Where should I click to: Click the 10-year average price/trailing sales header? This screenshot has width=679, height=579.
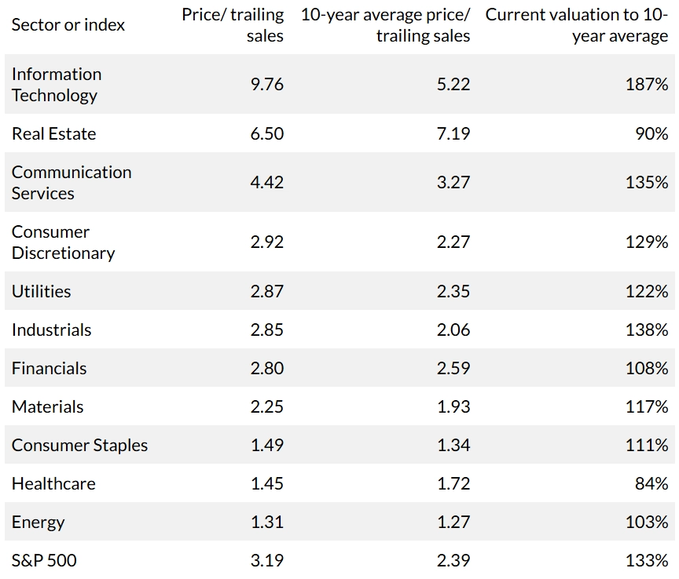(385, 25)
